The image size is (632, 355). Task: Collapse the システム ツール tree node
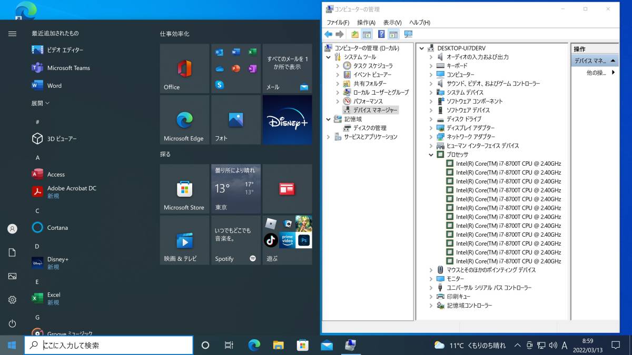[329, 57]
